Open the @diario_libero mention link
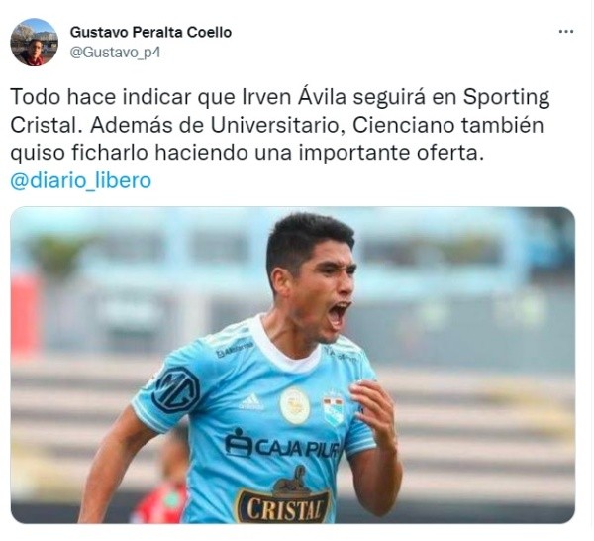Screen dimensions: 594x541 [x=81, y=180]
